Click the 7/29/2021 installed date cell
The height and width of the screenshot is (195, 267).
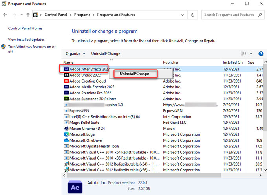pyautogui.click(x=231, y=105)
